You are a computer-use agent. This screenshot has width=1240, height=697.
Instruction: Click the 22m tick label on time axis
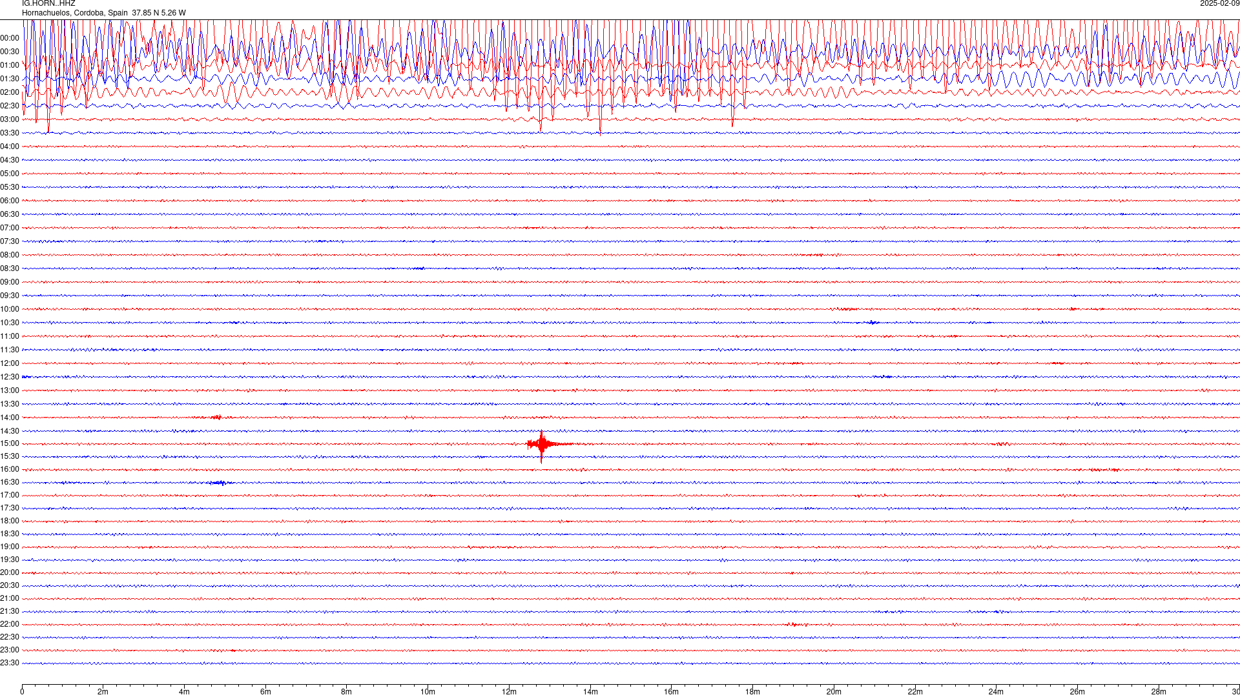tap(915, 692)
